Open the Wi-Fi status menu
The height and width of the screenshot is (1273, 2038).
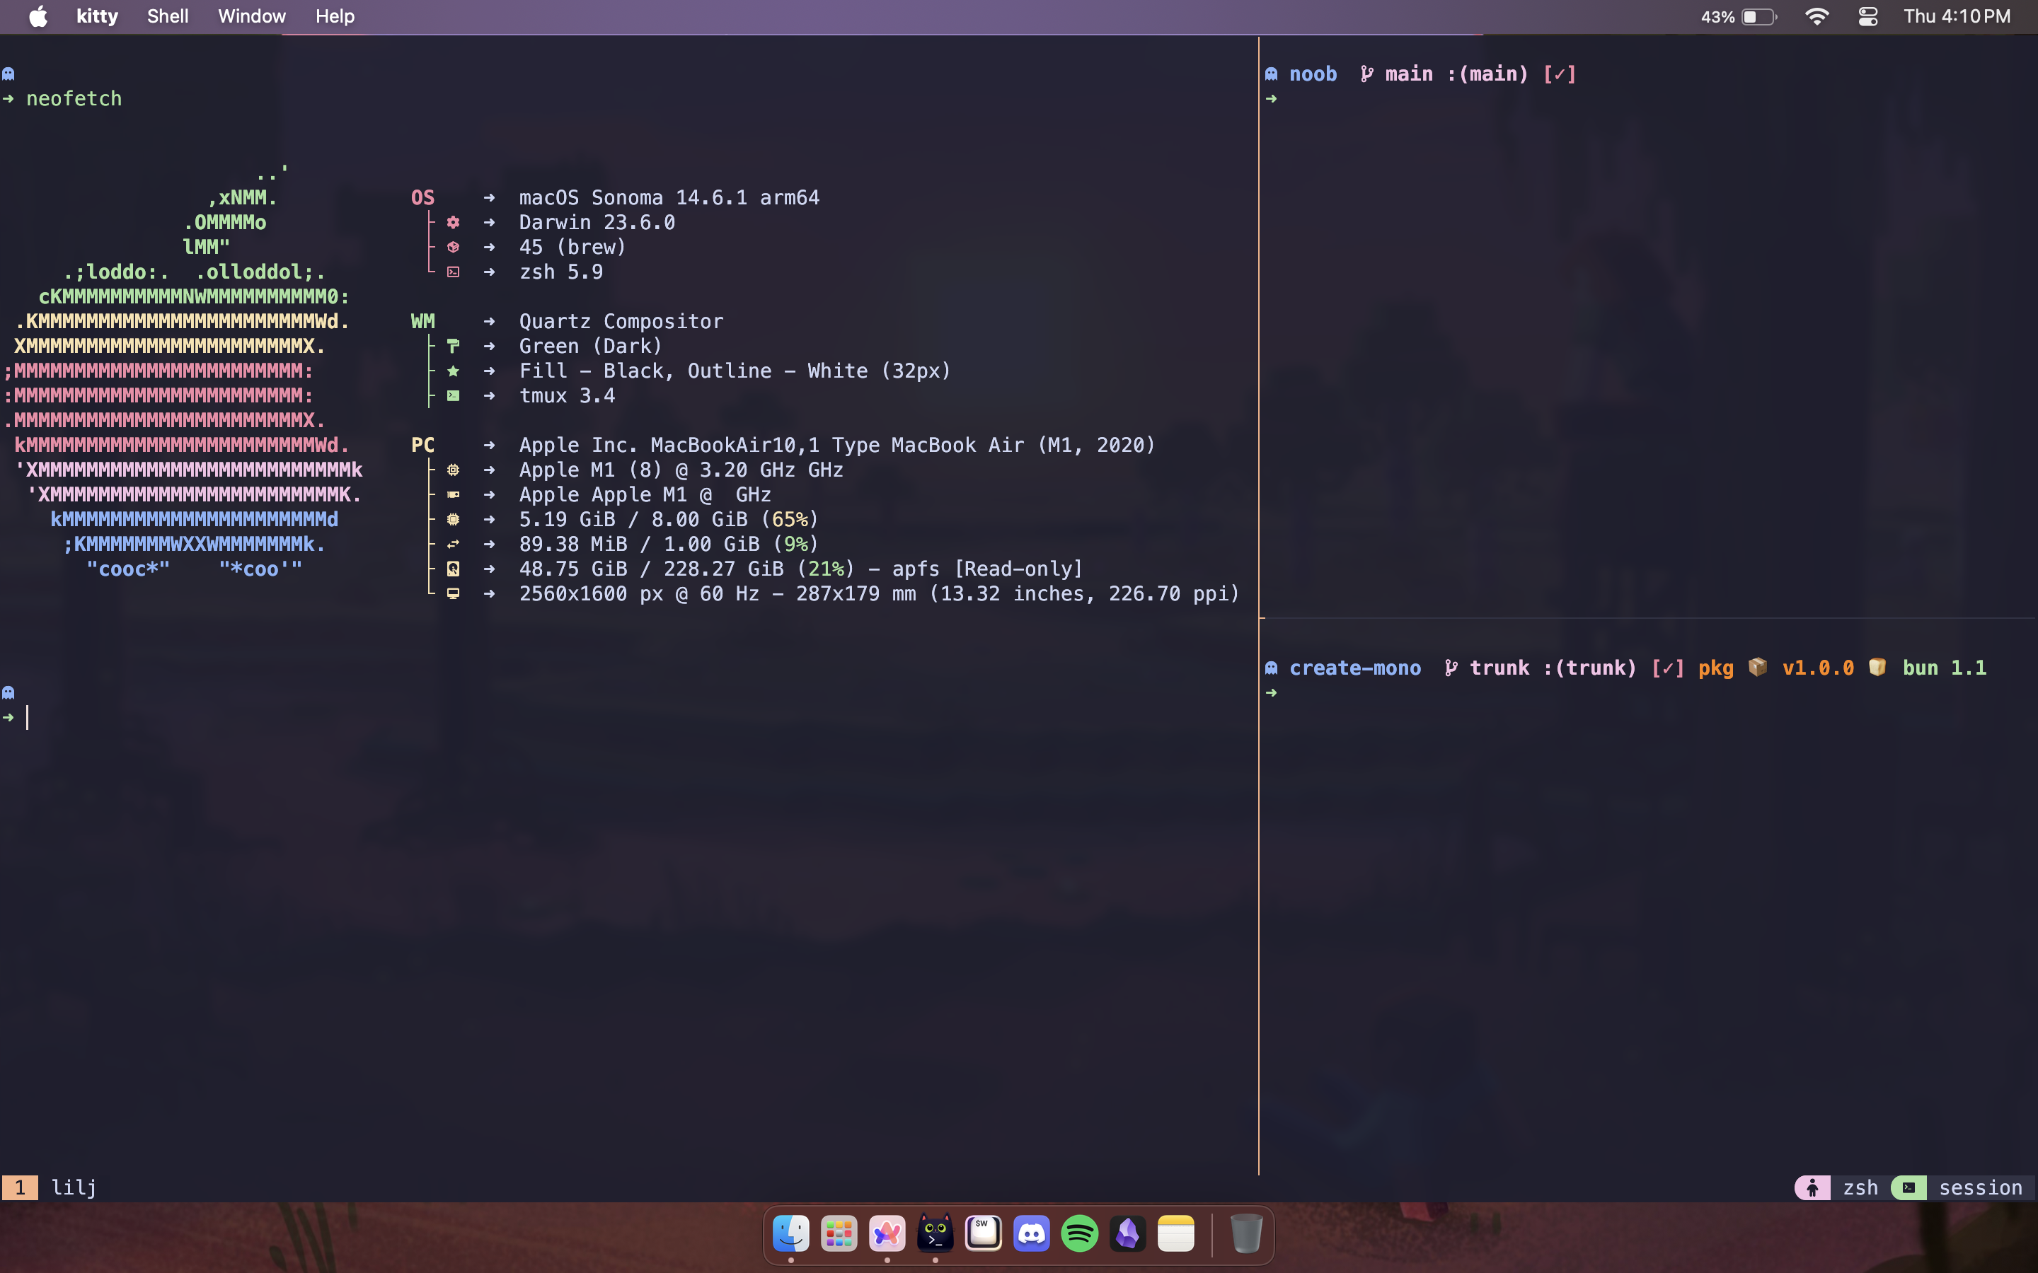tap(1817, 17)
